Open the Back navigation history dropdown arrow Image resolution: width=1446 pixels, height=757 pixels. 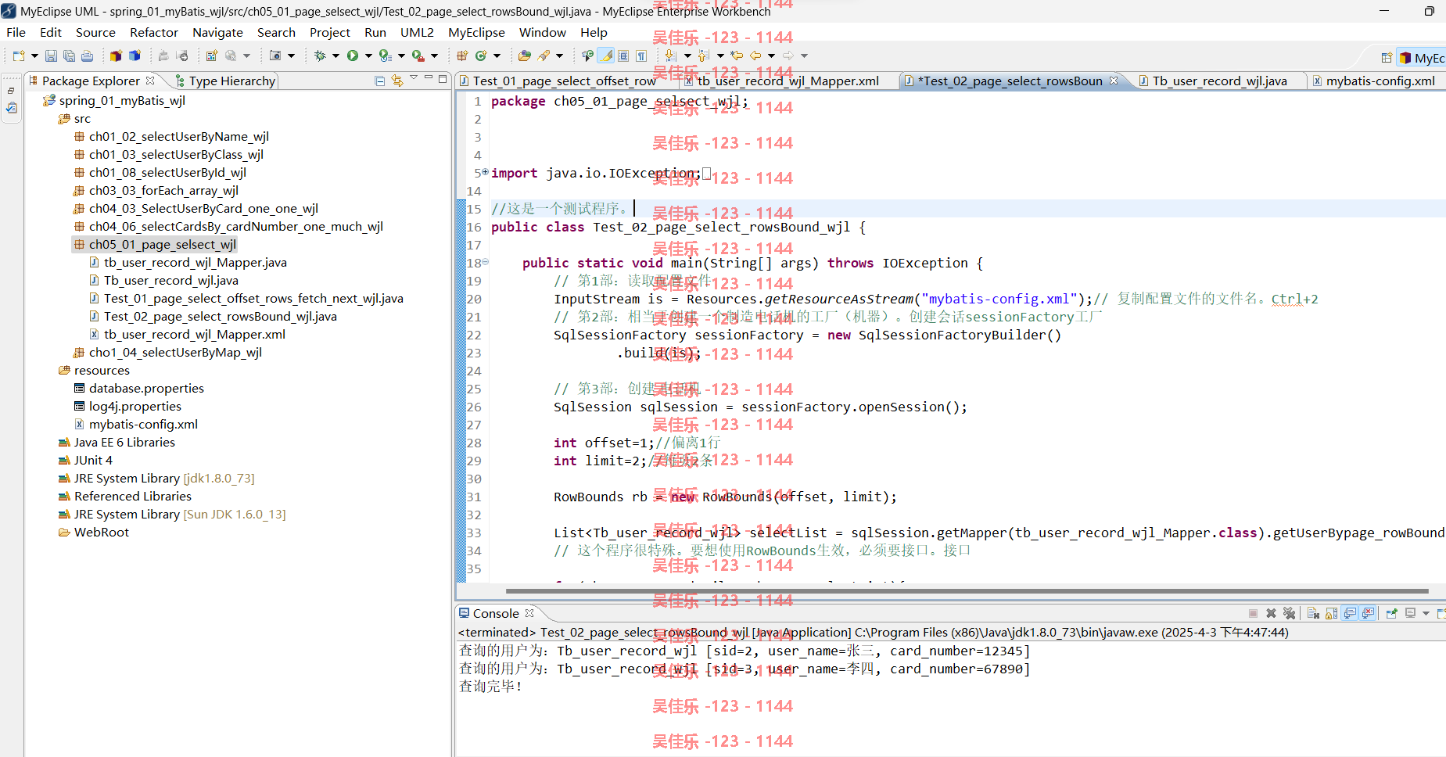point(771,56)
